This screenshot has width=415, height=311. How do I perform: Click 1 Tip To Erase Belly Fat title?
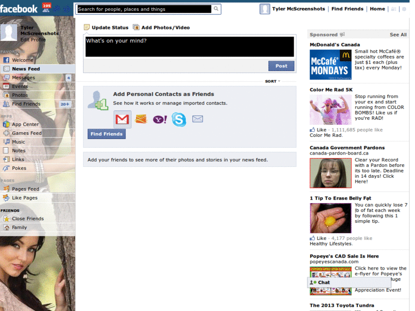[340, 198]
